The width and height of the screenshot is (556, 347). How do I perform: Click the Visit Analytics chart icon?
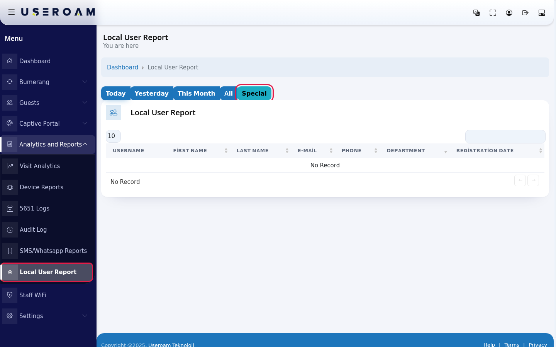[x=10, y=166]
